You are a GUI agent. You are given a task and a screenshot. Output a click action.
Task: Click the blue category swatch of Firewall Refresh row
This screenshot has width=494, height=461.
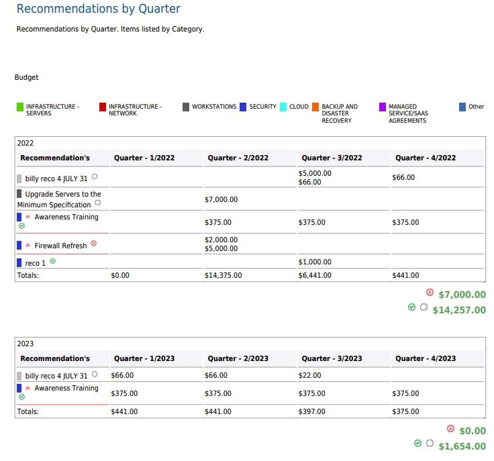(19, 246)
